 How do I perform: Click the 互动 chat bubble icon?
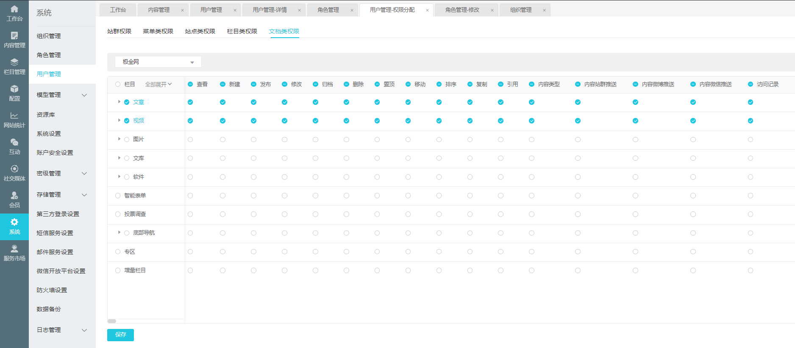coord(14,143)
